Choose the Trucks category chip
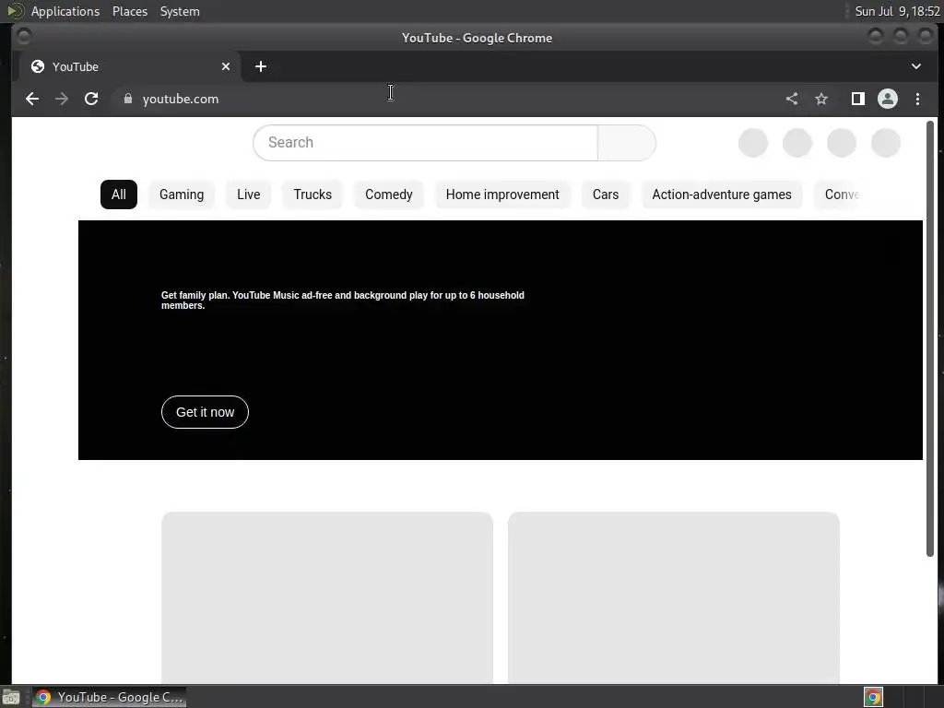The image size is (944, 708). coord(313,195)
